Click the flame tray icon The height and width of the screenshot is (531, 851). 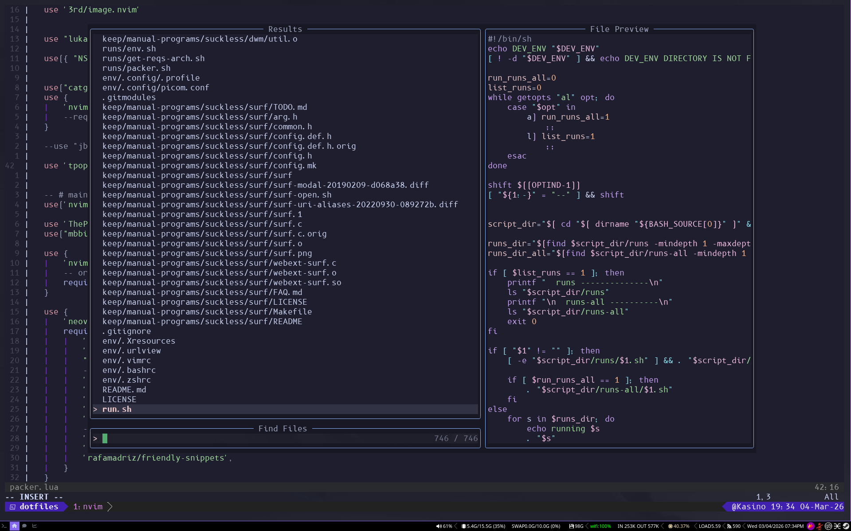click(811, 526)
